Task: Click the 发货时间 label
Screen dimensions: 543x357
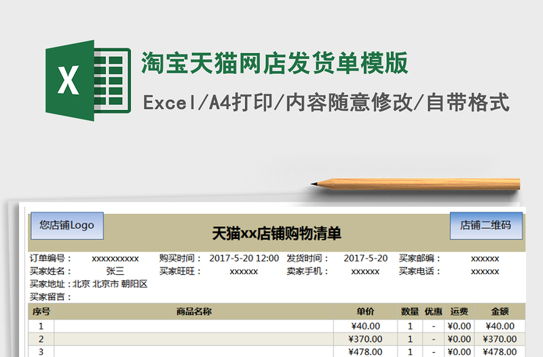Action: coord(307,259)
